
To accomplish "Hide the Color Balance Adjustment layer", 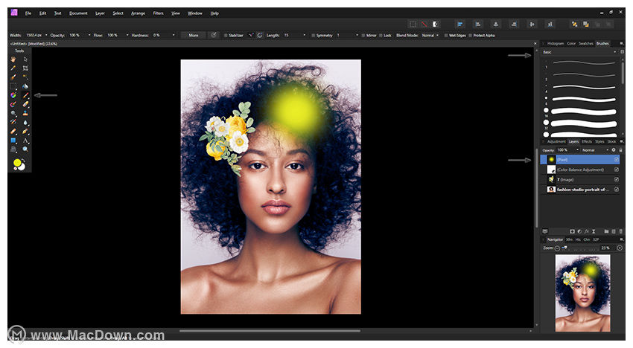I will pyautogui.click(x=617, y=170).
